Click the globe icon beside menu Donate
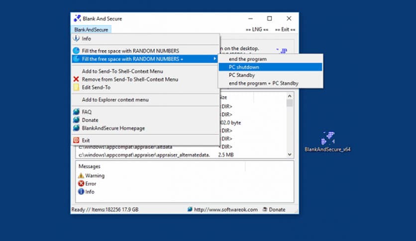This screenshot has height=241, width=416. (x=76, y=120)
